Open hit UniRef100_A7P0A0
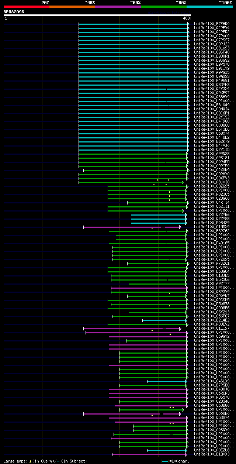The image size is (236, 464). pyautogui.click(x=212, y=36)
